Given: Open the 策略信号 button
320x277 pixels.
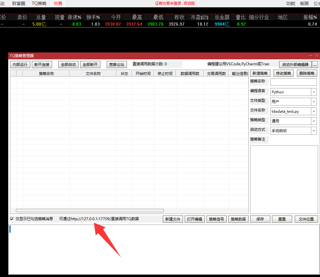Looking at the screenshot, I should [x=216, y=219].
